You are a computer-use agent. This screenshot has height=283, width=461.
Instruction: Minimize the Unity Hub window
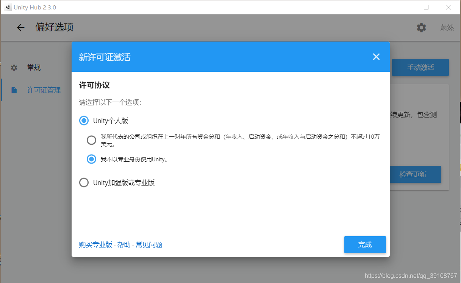click(404, 7)
